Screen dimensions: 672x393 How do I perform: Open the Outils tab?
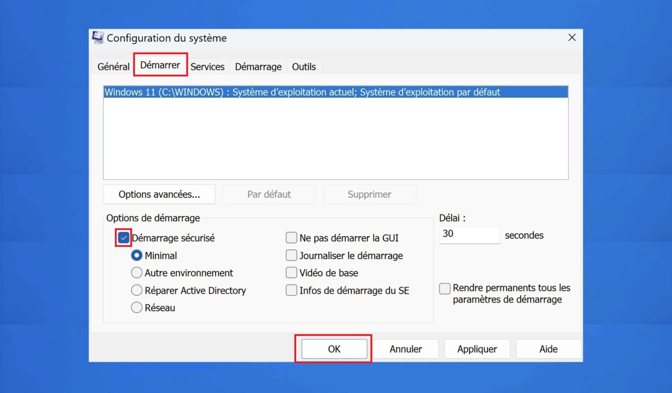tap(304, 67)
